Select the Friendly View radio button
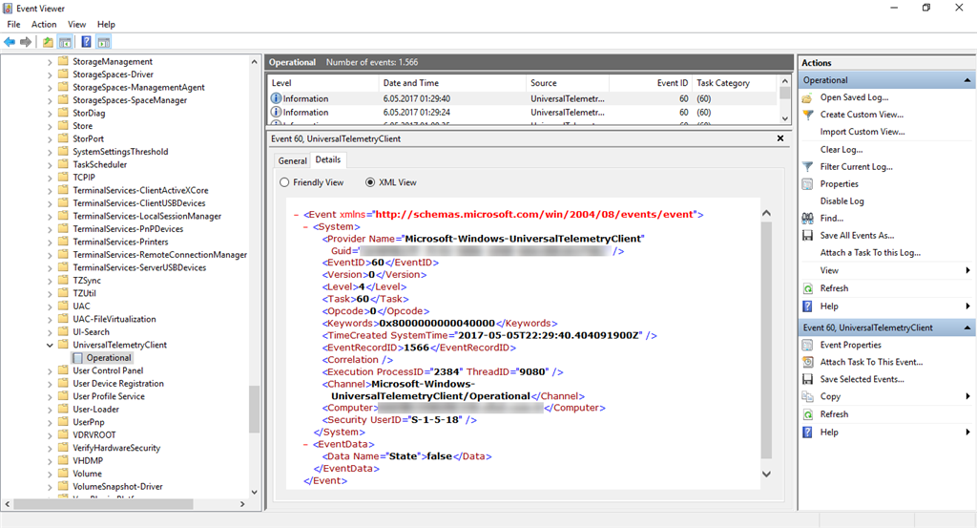Screen dimensions: 977x528 click(284, 182)
